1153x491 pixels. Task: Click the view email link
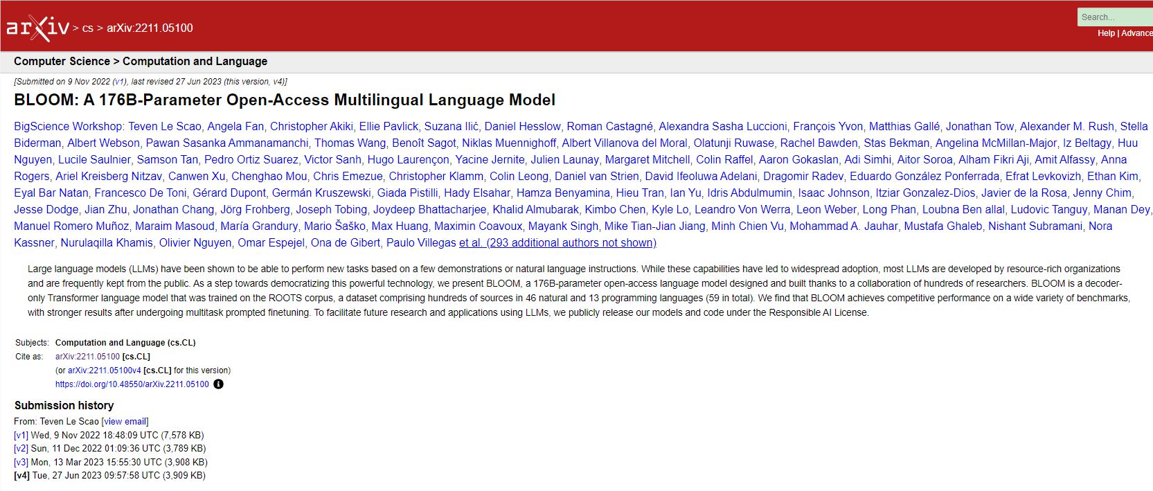point(125,421)
